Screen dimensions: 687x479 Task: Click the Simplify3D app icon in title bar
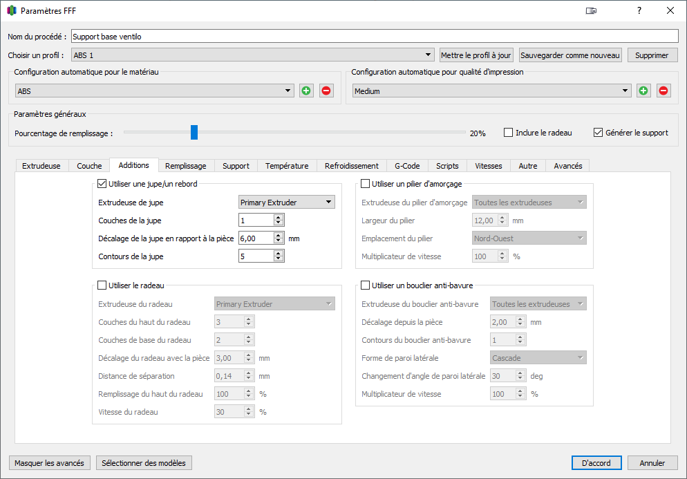pyautogui.click(x=12, y=10)
